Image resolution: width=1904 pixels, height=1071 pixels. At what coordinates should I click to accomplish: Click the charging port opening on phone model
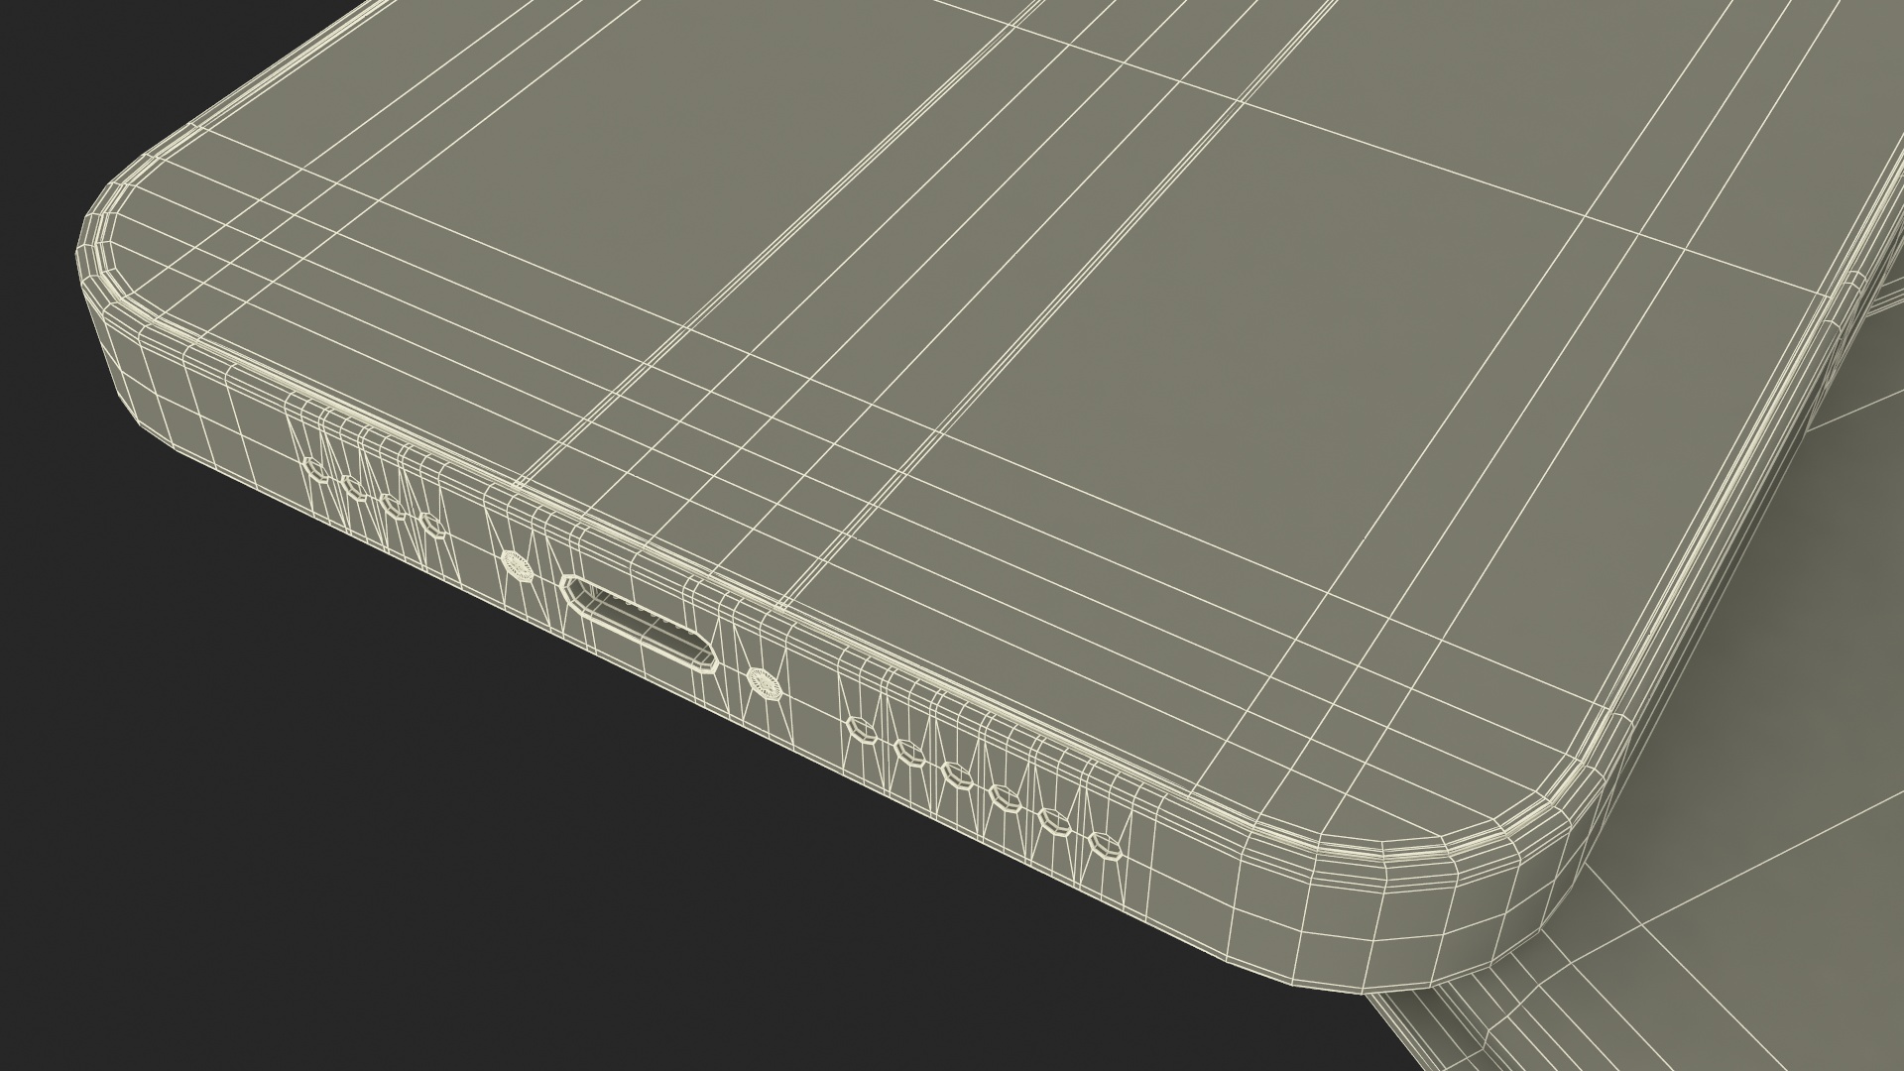640,626
